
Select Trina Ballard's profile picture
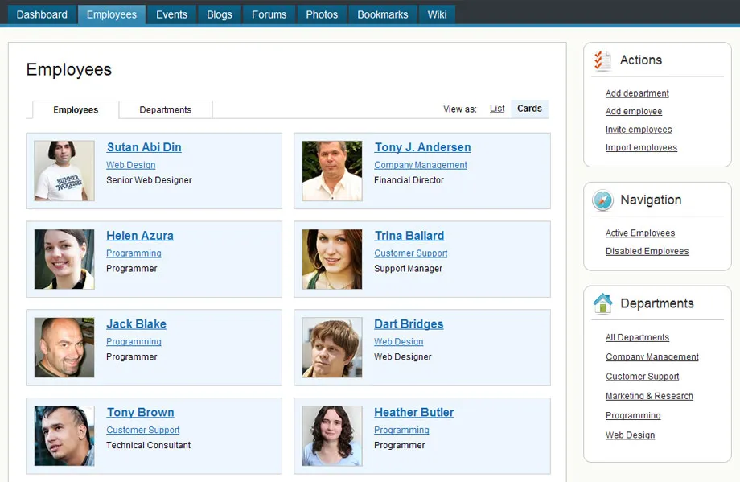(x=331, y=259)
